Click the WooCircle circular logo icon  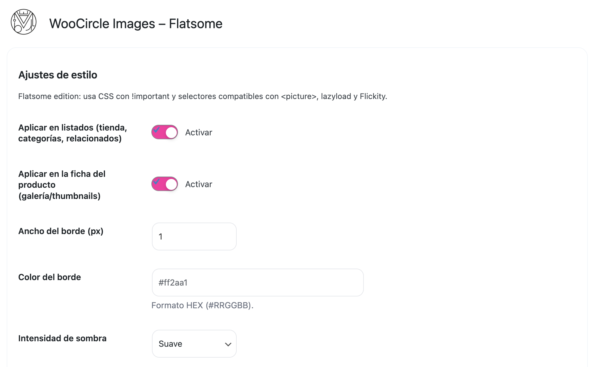24,22
